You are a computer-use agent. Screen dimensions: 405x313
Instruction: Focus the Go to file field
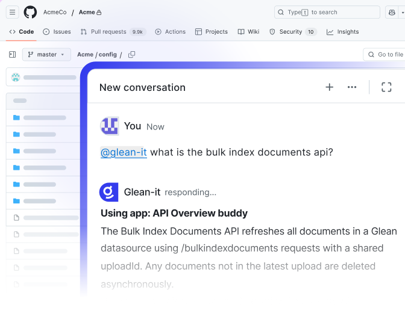coord(384,54)
